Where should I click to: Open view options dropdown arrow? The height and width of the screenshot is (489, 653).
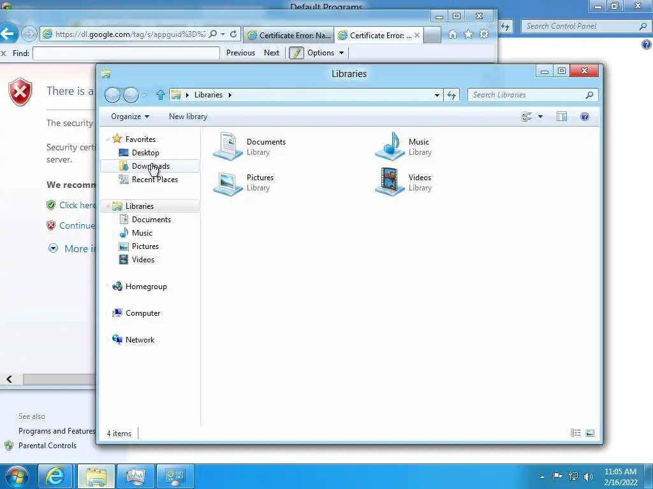(x=540, y=117)
